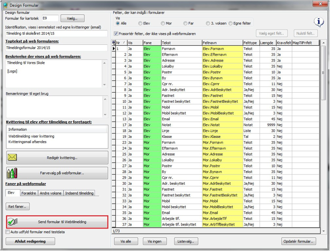The image size is (331, 252).
Task: Click the Formular for kartotek E9 field
Action: click(50, 18)
